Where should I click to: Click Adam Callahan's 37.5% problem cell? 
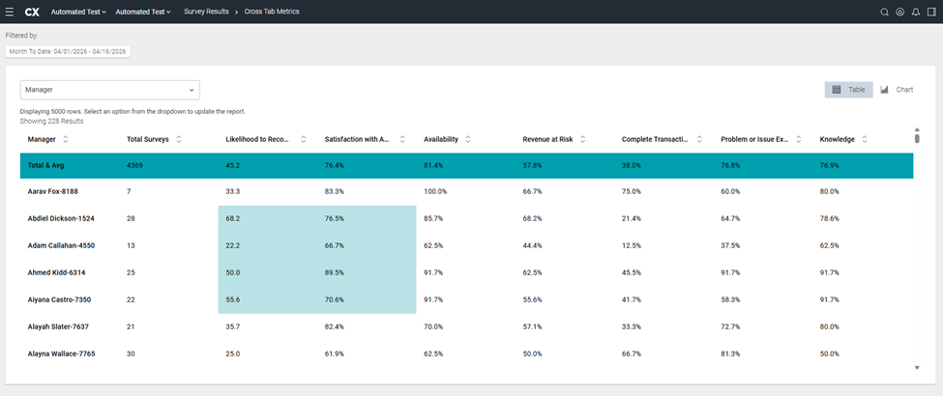[731, 245]
